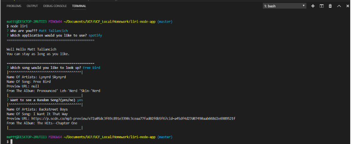351x144 pixels.
Task: Click 'Want to see a Random Song?' prompt
Action: pyautogui.click(x=45, y=100)
